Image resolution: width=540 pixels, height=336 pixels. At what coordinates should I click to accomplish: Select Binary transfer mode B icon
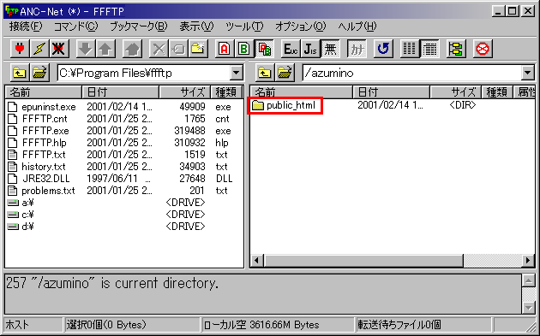pyautogui.click(x=244, y=49)
